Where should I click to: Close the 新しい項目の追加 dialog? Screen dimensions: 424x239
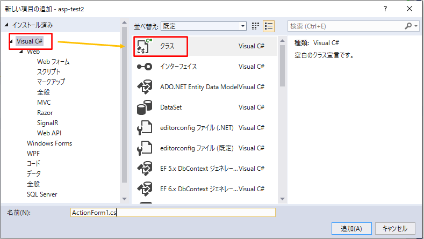click(x=409, y=9)
